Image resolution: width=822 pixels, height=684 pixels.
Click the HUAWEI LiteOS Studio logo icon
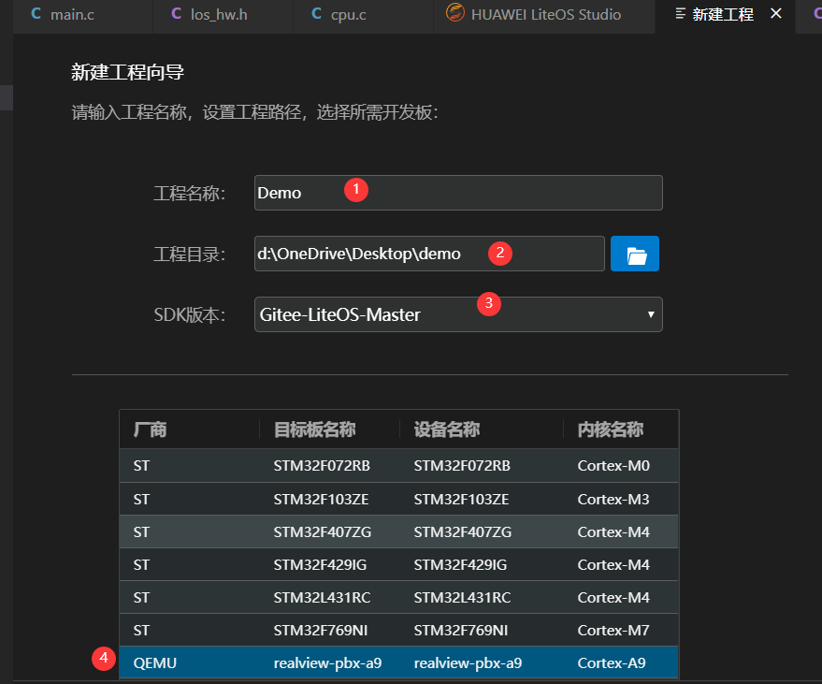pos(455,12)
